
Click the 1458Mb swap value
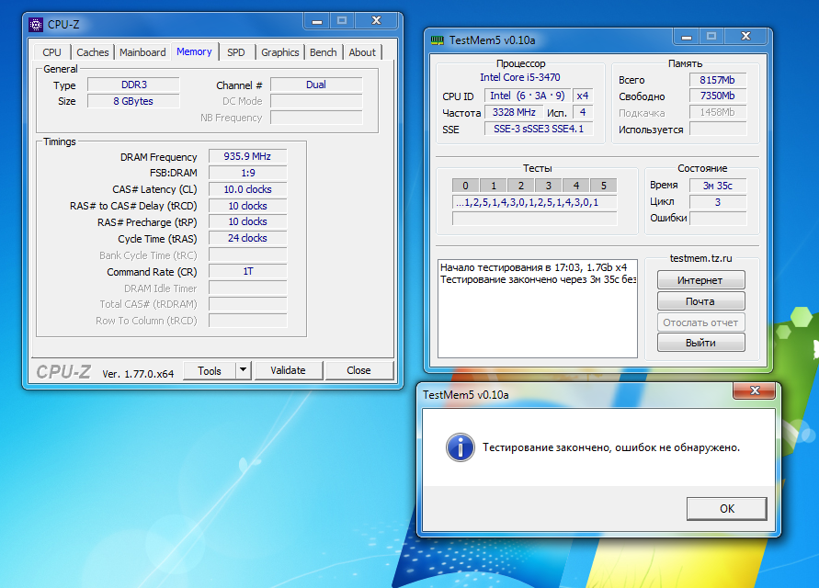tap(718, 112)
